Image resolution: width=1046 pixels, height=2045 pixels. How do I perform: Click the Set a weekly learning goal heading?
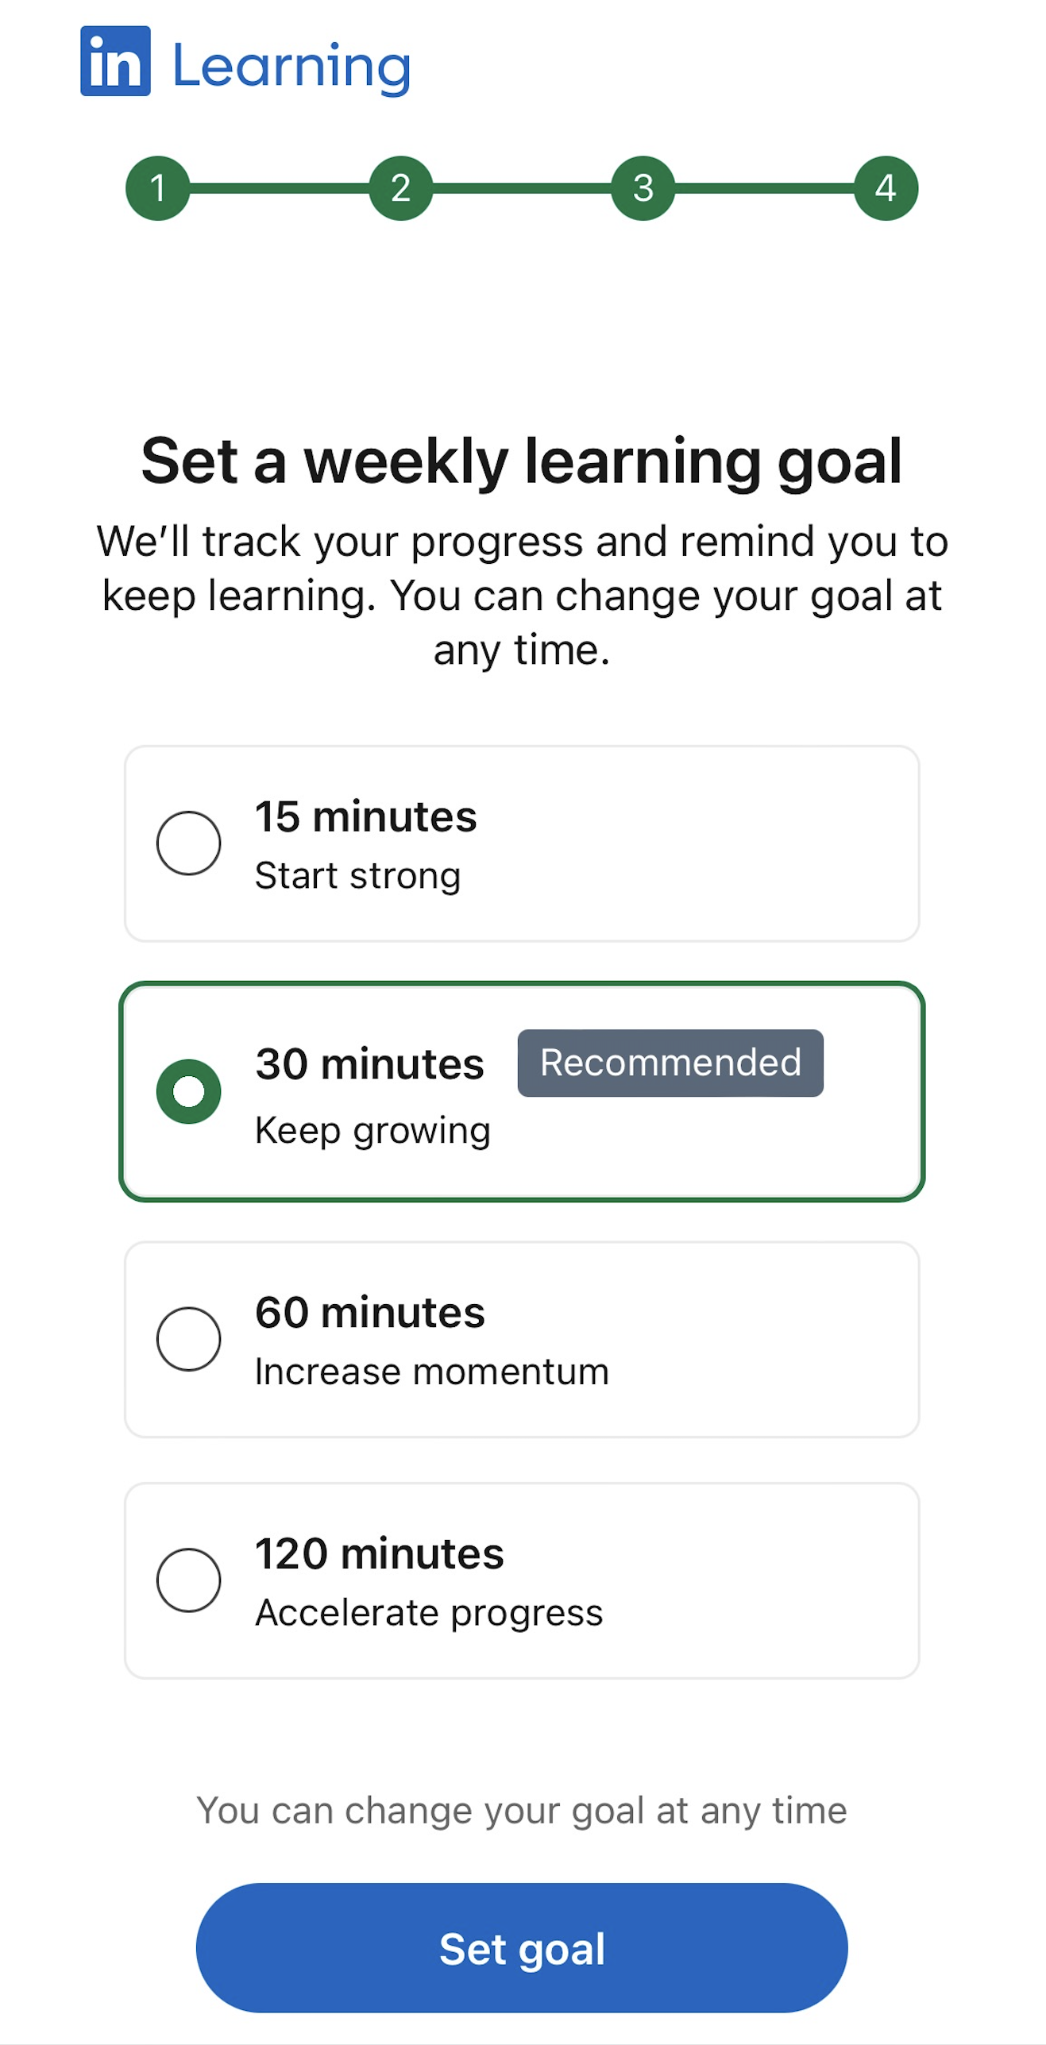(522, 461)
